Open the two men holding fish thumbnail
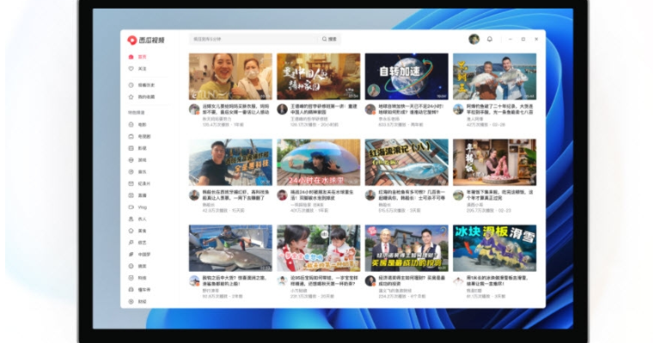Viewport: 653px width, 343px height. pos(495,76)
